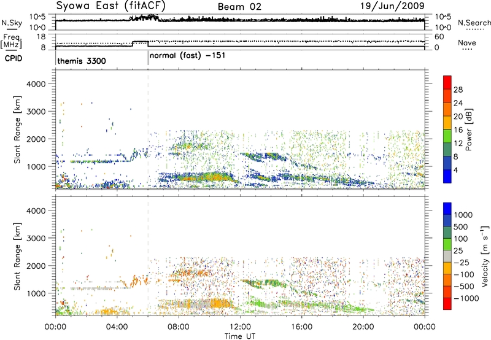Click the '1000' range tick in the power panel

pyautogui.click(x=36, y=166)
